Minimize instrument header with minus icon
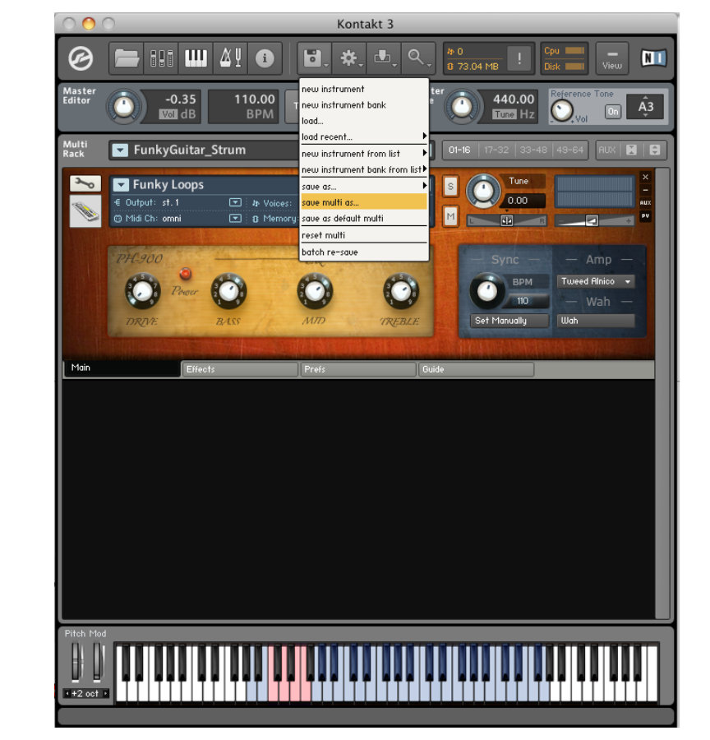Viewport: 710px width, 740px height. pyautogui.click(x=645, y=190)
